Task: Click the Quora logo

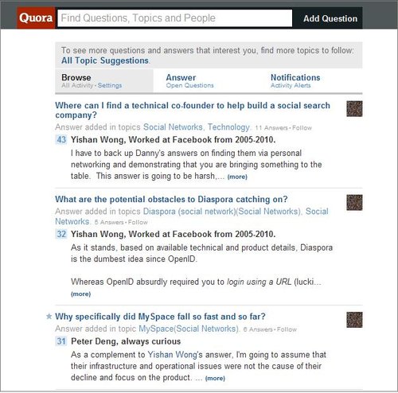Action: 36,18
